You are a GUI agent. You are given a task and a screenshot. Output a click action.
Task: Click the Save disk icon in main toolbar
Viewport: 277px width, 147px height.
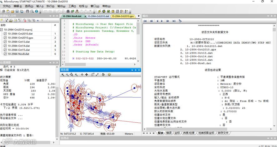tap(17, 12)
